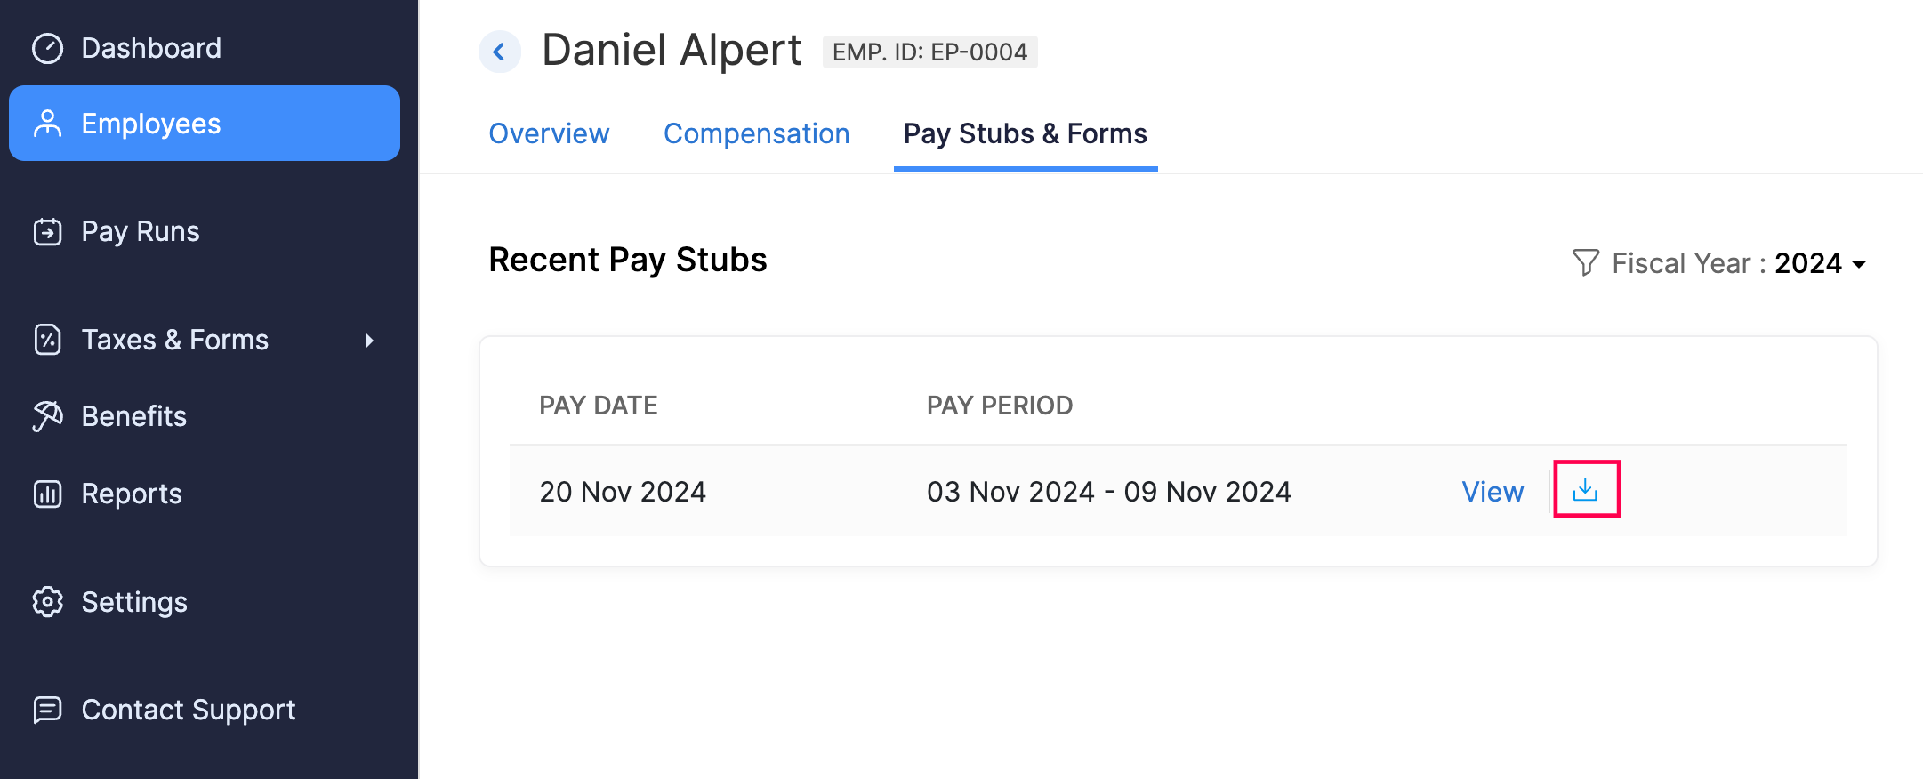Click the Pay Runs sidebar icon
Viewport: 1923px width, 779px height.
48,232
